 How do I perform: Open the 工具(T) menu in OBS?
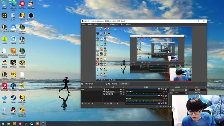tap(122, 24)
